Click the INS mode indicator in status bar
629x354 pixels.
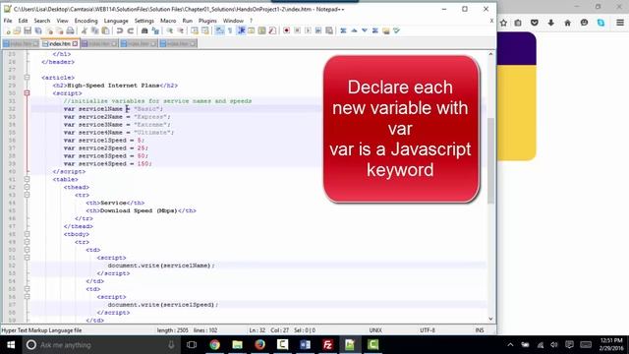click(480, 330)
